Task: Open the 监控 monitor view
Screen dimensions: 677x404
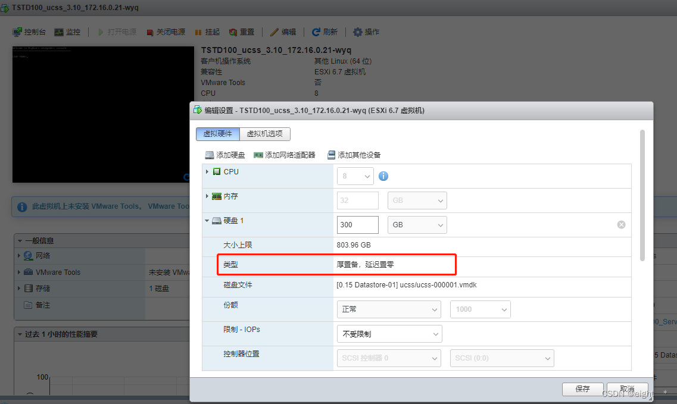Action: pos(67,32)
